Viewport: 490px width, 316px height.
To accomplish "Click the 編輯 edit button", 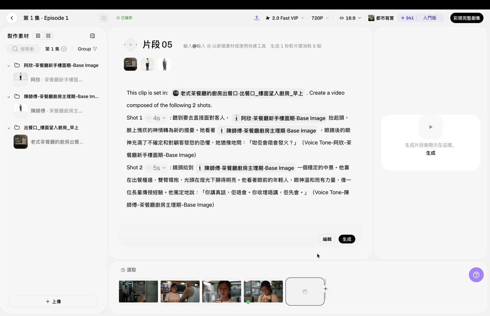I will (x=327, y=239).
